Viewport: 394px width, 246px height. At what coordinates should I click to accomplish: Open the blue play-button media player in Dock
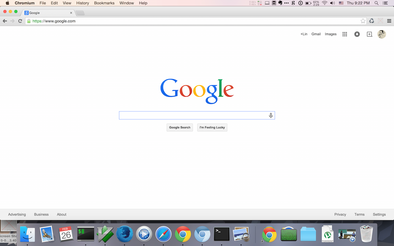[x=144, y=235]
